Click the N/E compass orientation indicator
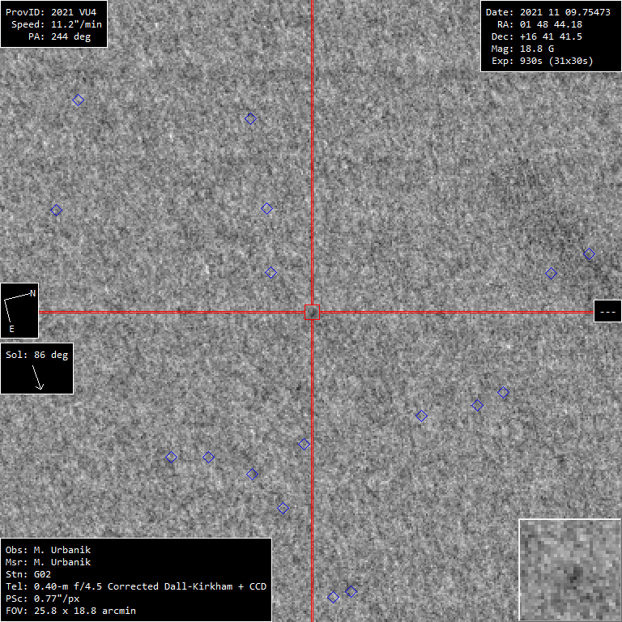 19,311
